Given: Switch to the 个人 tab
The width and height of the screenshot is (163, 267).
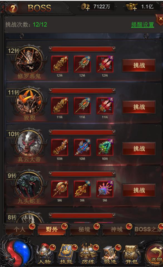Looking at the screenshot, I should (x=19, y=229).
